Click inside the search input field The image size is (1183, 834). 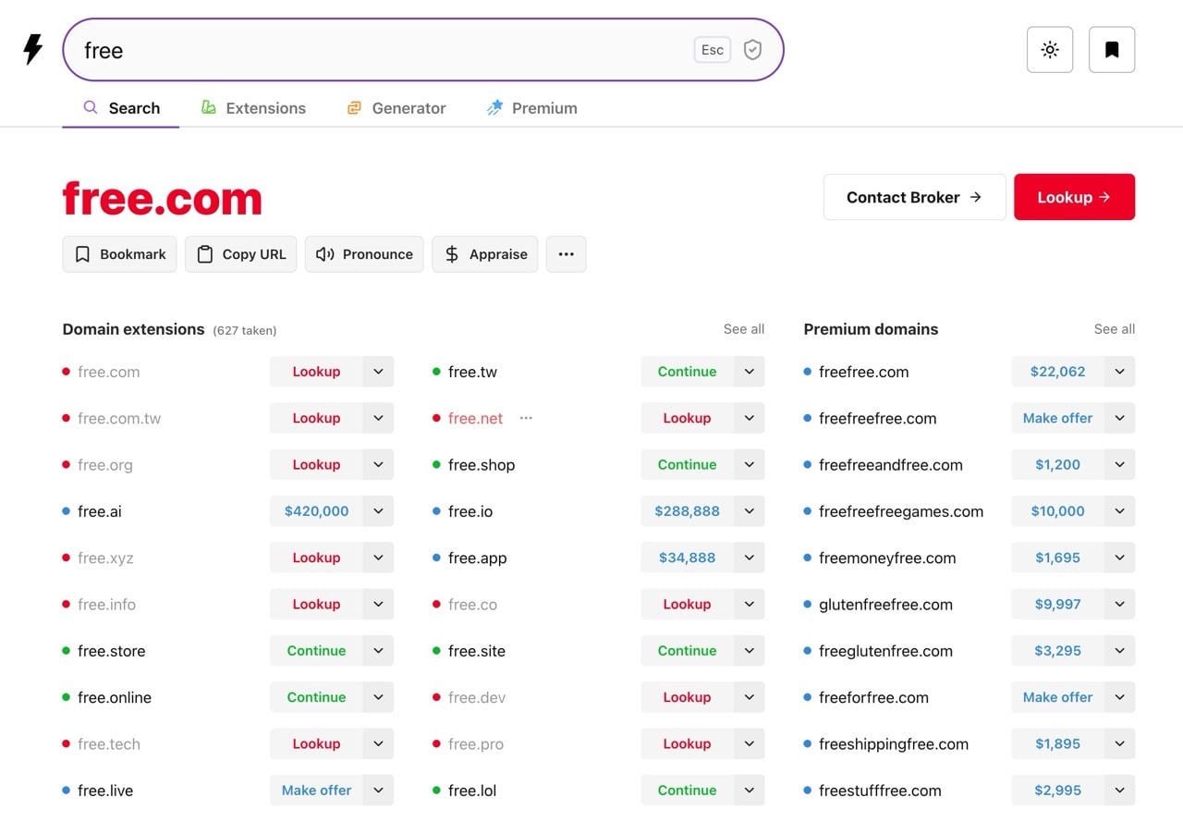click(370, 50)
